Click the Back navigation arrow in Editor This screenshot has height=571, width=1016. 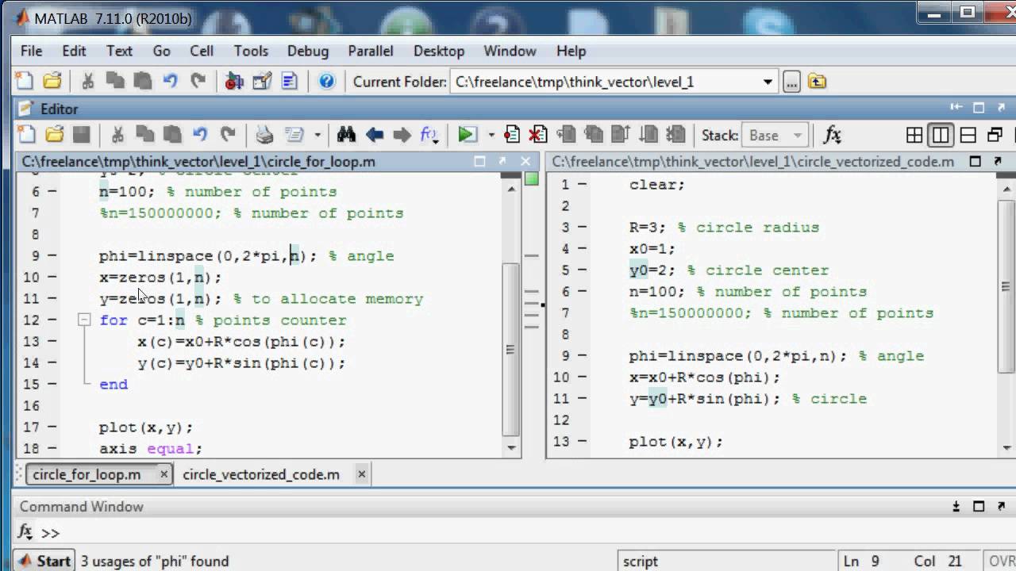pos(374,135)
